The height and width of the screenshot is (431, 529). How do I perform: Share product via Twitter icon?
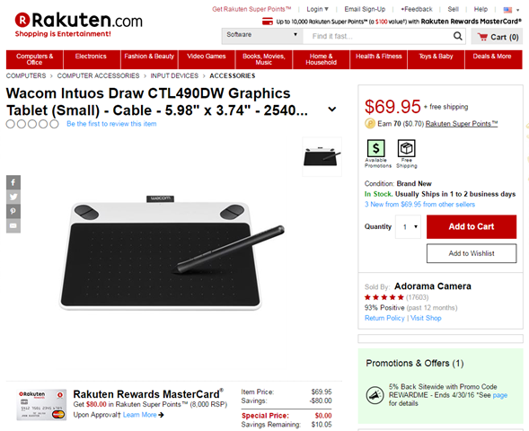pos(13,197)
